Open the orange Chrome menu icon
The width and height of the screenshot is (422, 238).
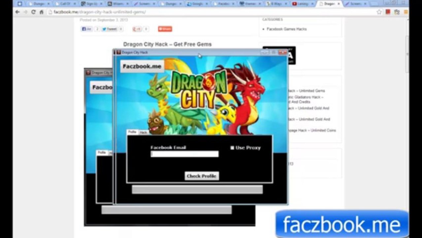coord(406,12)
